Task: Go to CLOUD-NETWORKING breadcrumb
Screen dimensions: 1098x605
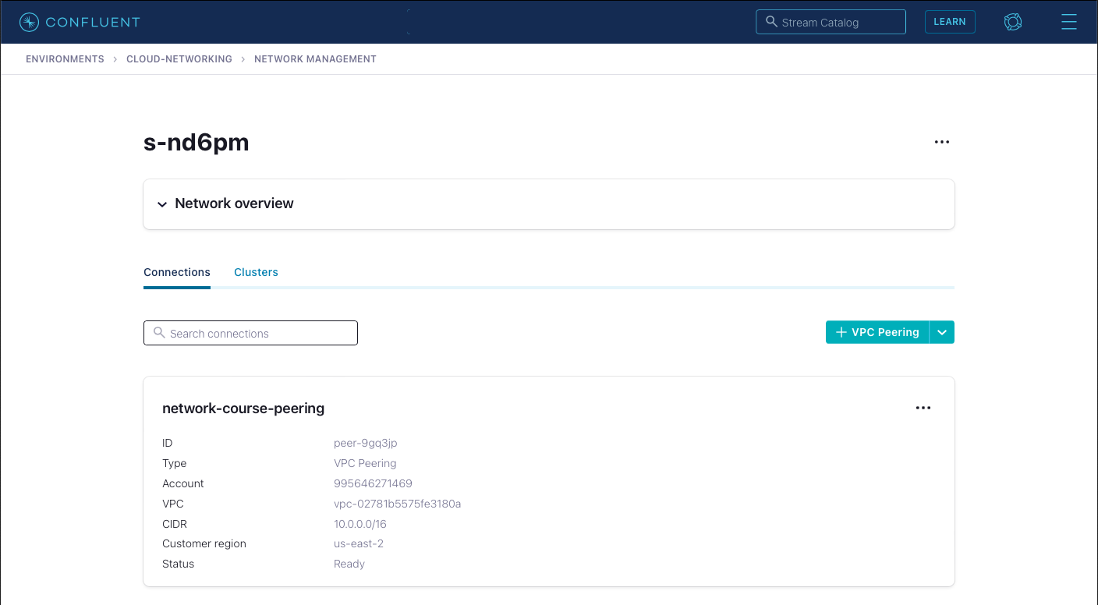Action: pos(179,59)
